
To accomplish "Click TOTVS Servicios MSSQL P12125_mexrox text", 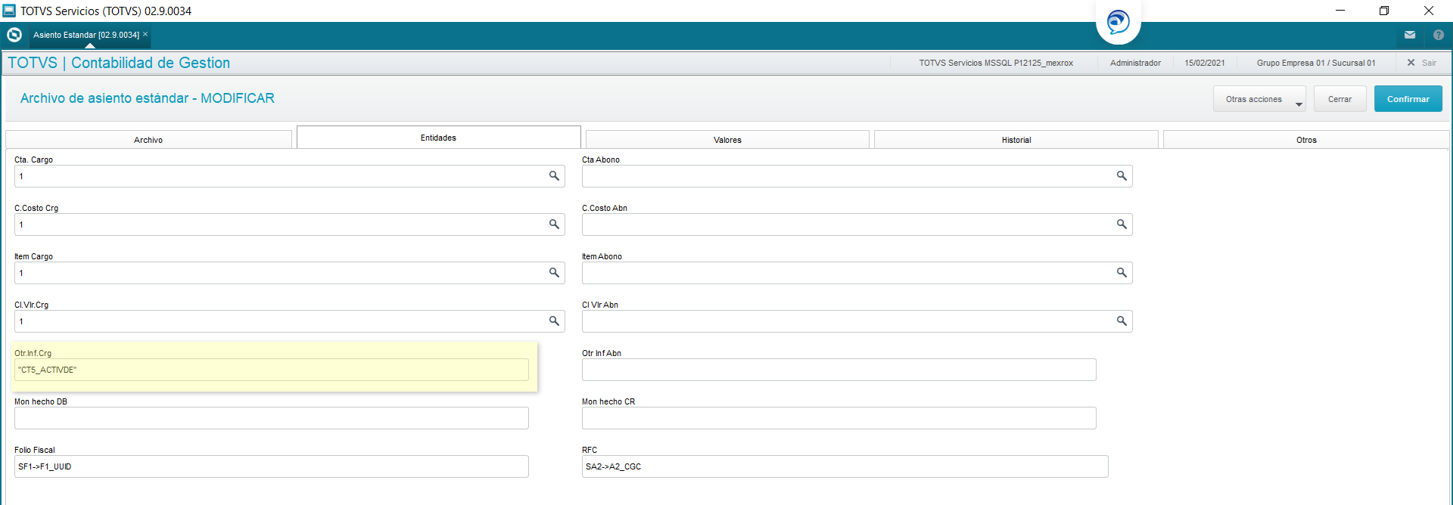I will point(996,63).
